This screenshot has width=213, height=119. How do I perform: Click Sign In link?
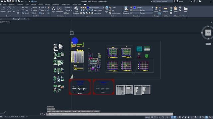tap(180, 1)
